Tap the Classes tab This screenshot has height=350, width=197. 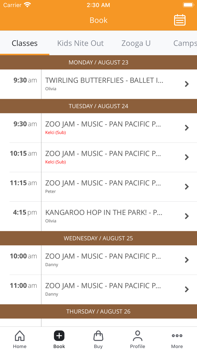pos(24,43)
